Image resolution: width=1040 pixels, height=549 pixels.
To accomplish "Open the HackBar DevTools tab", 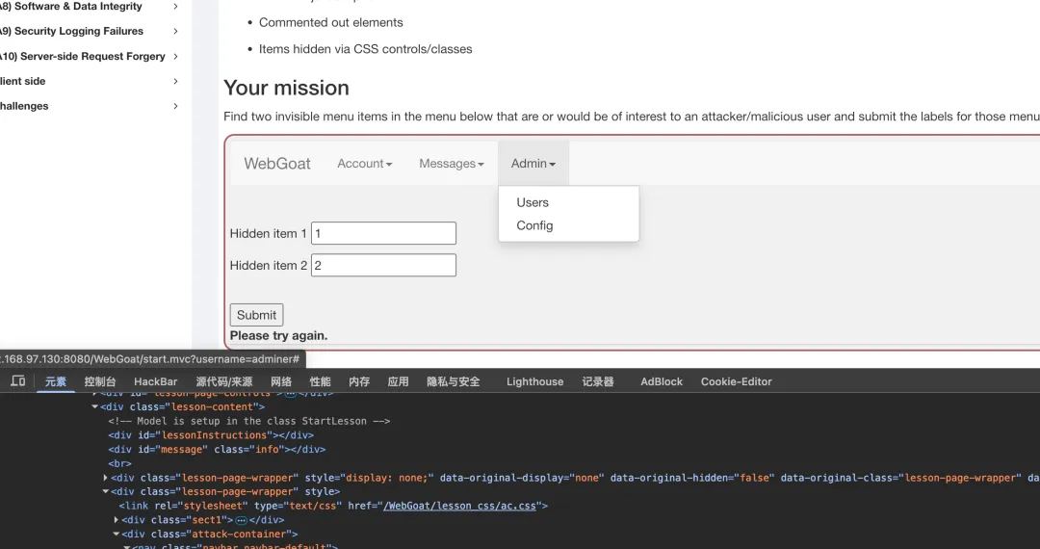I will point(156,381).
